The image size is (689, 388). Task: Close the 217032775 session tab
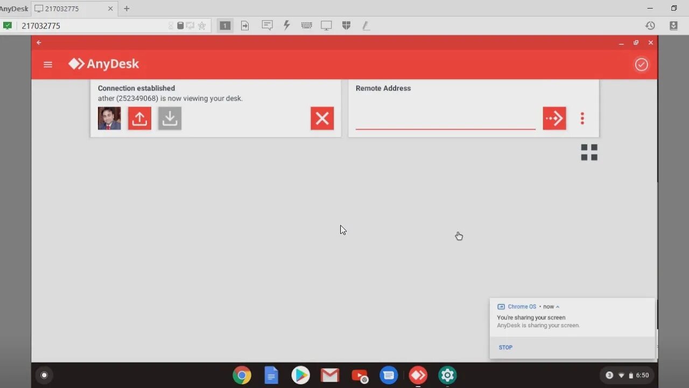click(110, 9)
